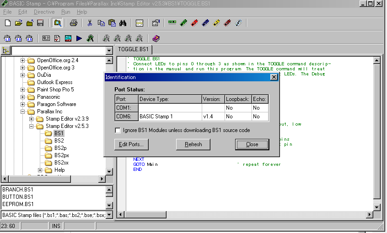The height and width of the screenshot is (233, 387).
Task: Select the TOGGLE.BS1 editor tab
Action: click(133, 49)
